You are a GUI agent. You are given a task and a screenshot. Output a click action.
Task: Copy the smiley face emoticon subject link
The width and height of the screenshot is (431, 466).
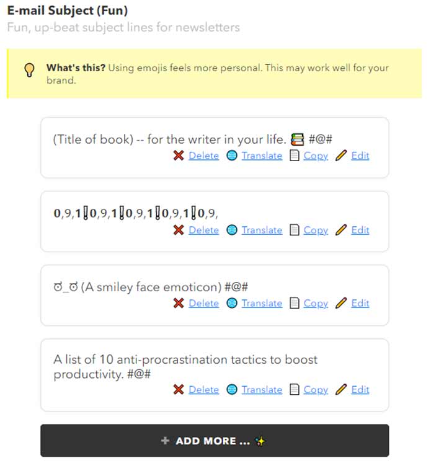(x=316, y=303)
